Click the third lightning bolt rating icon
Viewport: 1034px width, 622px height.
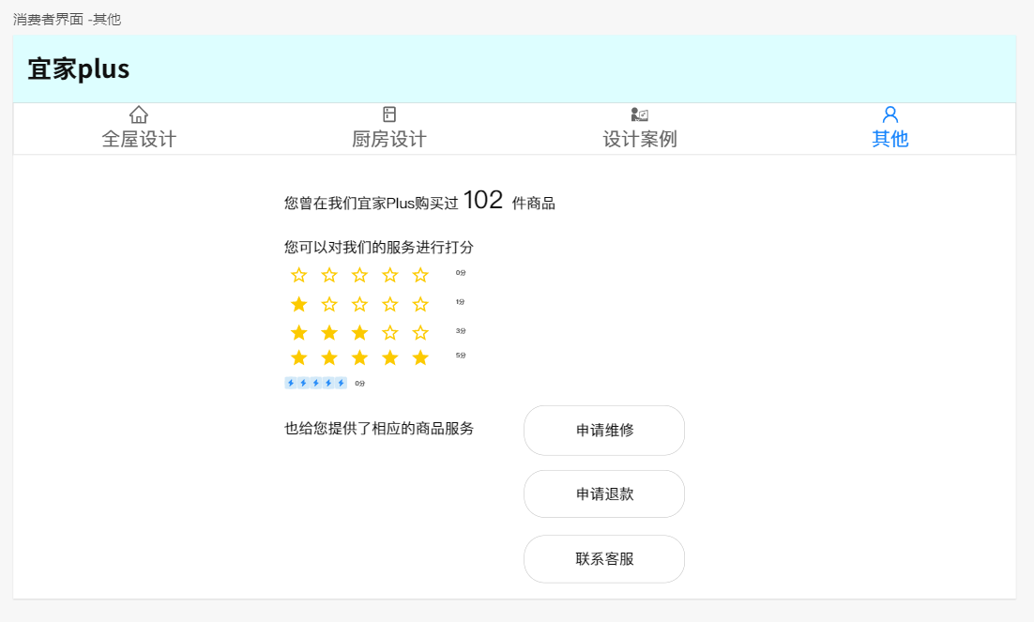pos(316,383)
